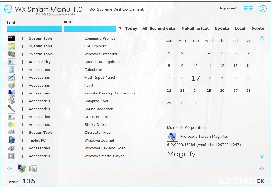Click the calendar down arrow
Screen dimensions: 271x187
point(262,154)
